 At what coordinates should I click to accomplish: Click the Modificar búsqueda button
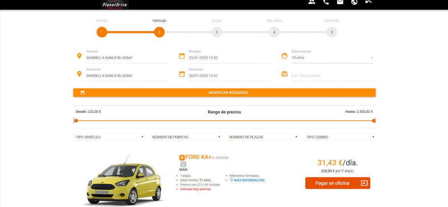pos(224,93)
